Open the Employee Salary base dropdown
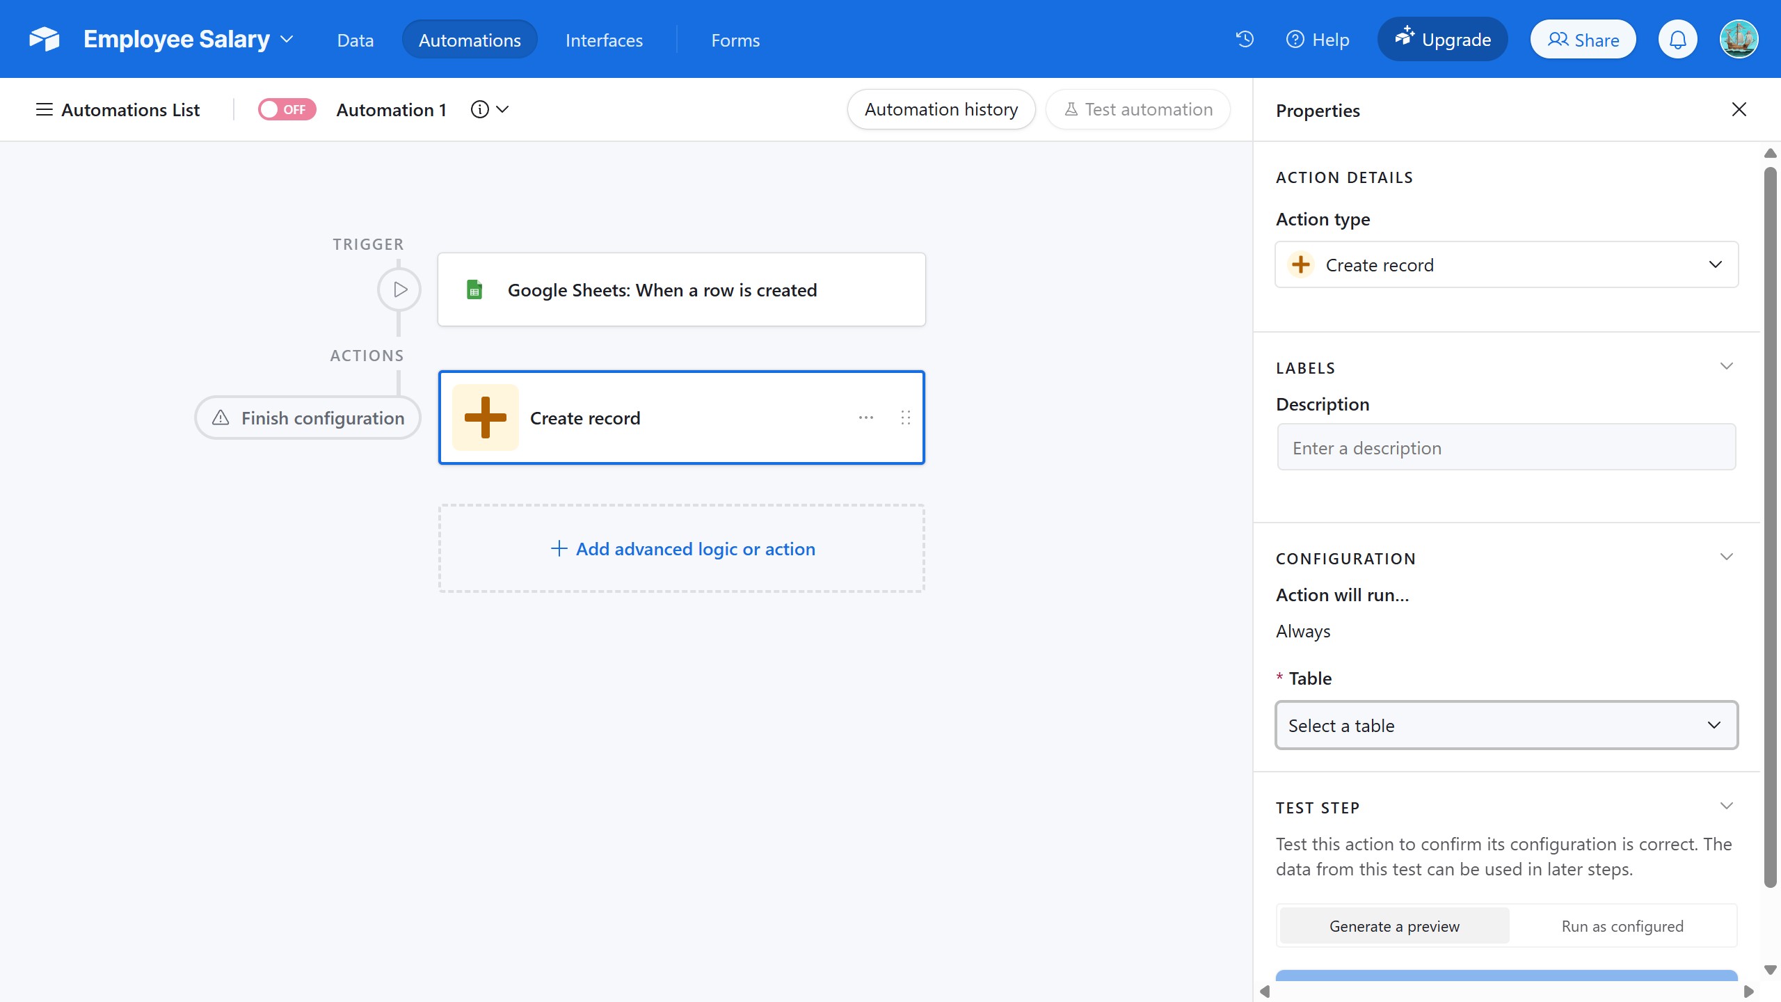1781x1002 pixels. click(x=287, y=39)
